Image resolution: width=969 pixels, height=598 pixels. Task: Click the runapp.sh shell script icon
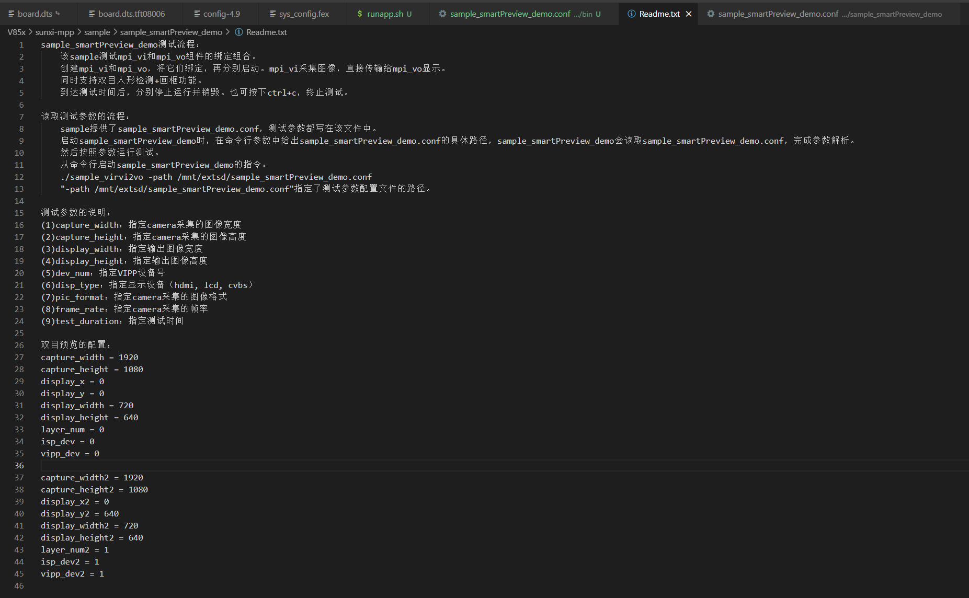(360, 14)
